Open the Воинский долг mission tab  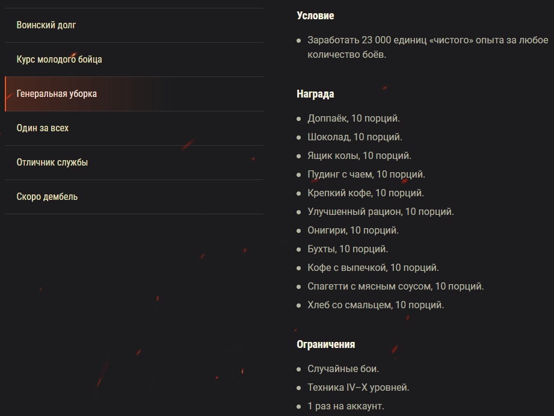tap(46, 25)
